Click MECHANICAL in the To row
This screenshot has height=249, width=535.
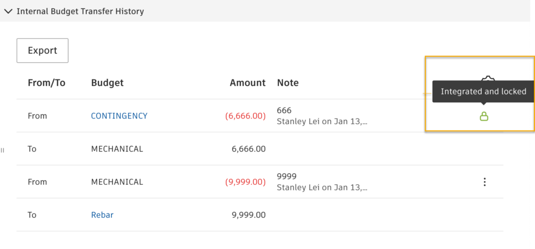tap(117, 149)
